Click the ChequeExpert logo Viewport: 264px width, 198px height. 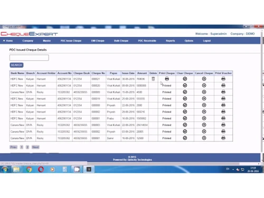click(x=29, y=34)
